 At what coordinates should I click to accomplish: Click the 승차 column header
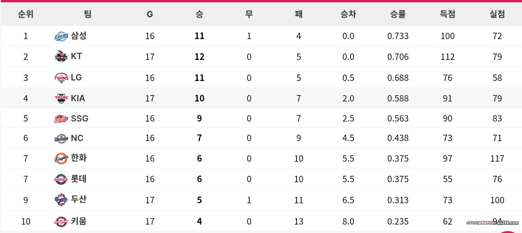[x=348, y=14]
